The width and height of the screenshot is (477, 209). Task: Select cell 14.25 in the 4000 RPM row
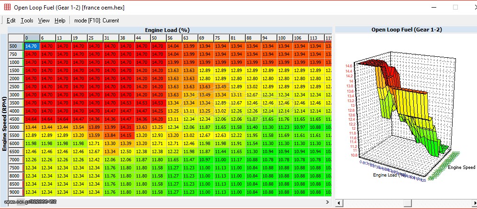159,111
